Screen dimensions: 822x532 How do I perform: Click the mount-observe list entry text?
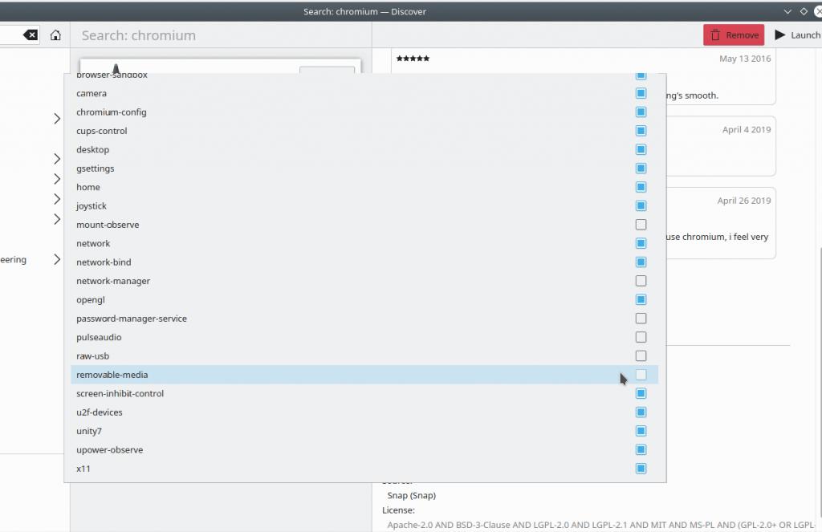click(108, 225)
